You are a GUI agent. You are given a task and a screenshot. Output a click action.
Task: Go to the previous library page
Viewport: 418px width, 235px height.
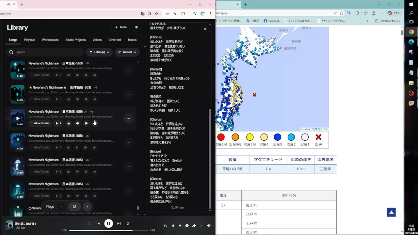pos(62,207)
